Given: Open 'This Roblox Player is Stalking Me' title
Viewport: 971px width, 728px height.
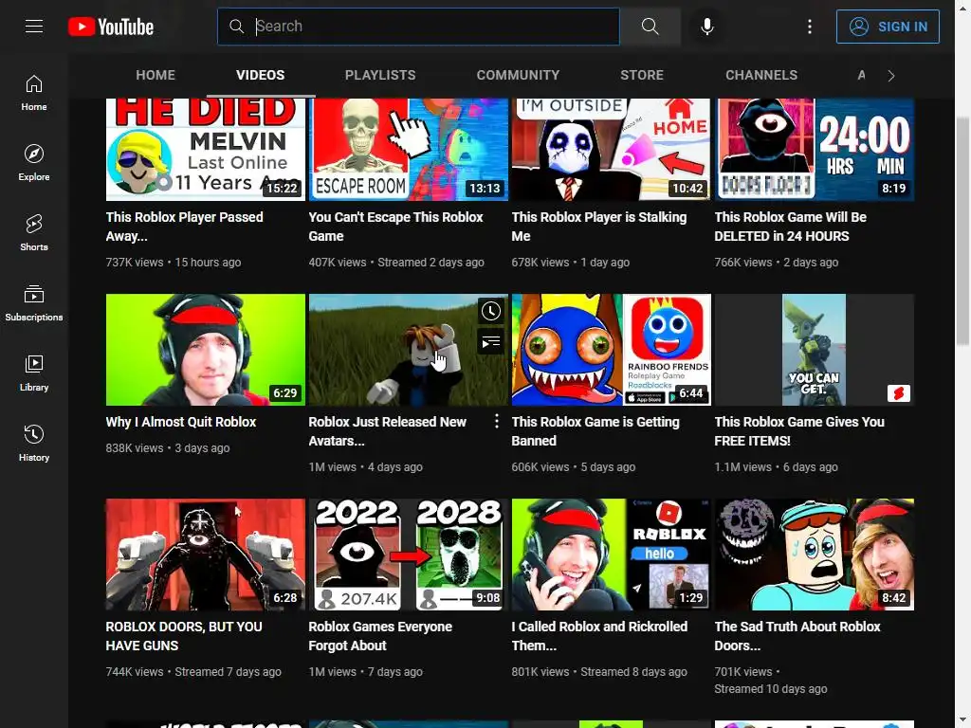Looking at the screenshot, I should click(599, 227).
